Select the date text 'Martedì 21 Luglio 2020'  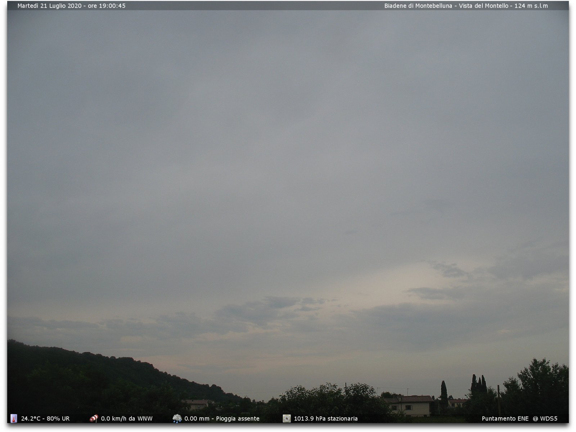[x=49, y=6]
